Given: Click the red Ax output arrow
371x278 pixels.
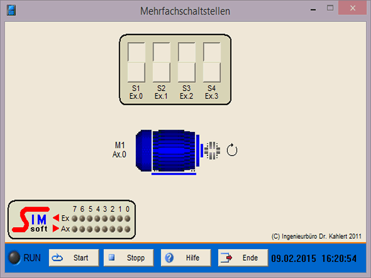Looking at the screenshot, I should [56, 228].
